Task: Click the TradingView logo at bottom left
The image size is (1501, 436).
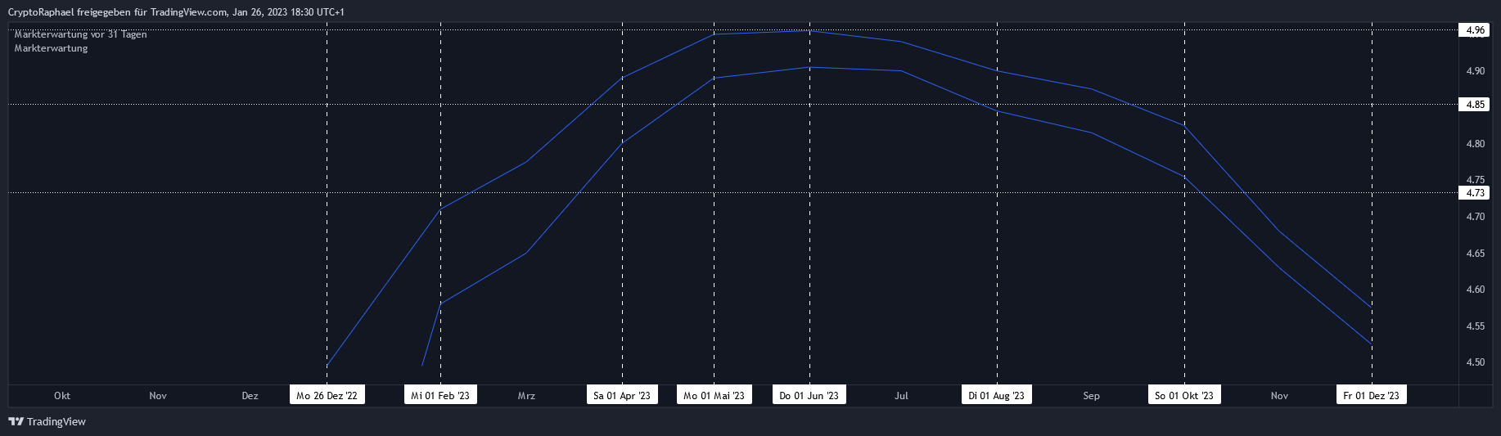Action: tap(47, 421)
